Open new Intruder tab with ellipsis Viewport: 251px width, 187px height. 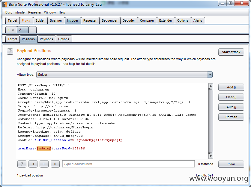pyautogui.click(x=32, y=30)
